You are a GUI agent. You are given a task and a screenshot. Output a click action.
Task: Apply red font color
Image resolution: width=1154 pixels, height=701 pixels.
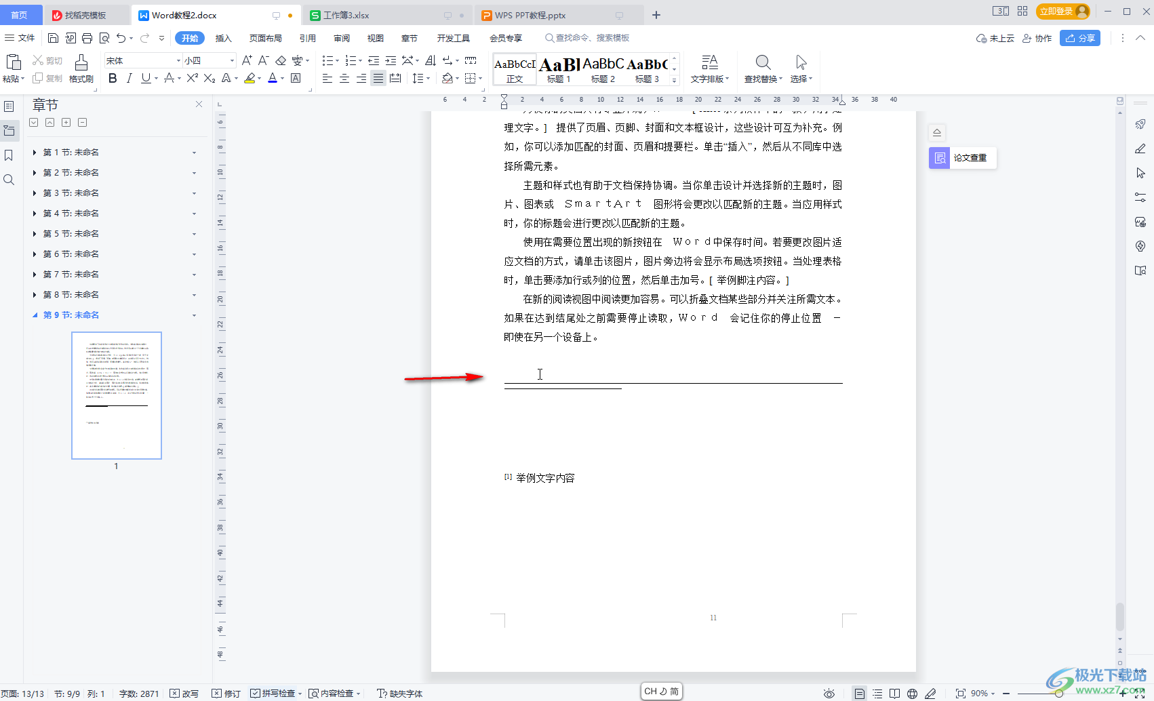coord(273,78)
